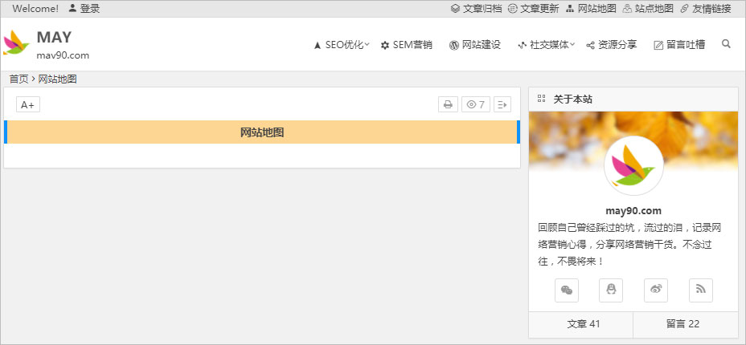Click the 留言 22 count
This screenshot has width=746, height=345.
[683, 324]
